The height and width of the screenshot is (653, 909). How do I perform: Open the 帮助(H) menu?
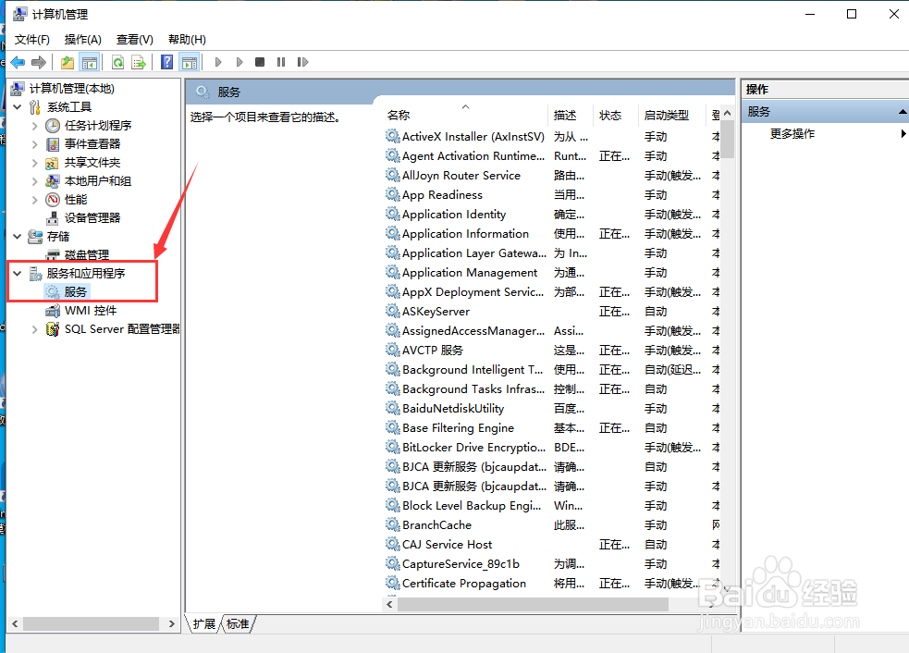point(187,40)
